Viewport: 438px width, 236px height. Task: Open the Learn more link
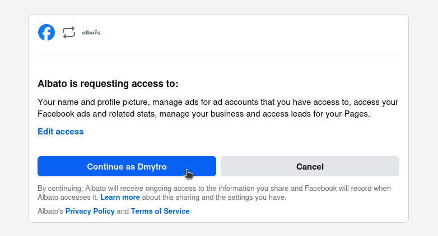coord(120,198)
